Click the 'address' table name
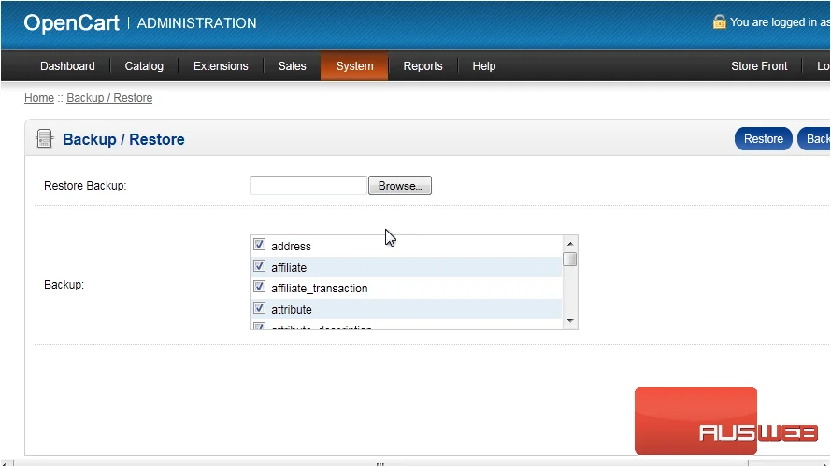The width and height of the screenshot is (831, 467). pyautogui.click(x=291, y=247)
